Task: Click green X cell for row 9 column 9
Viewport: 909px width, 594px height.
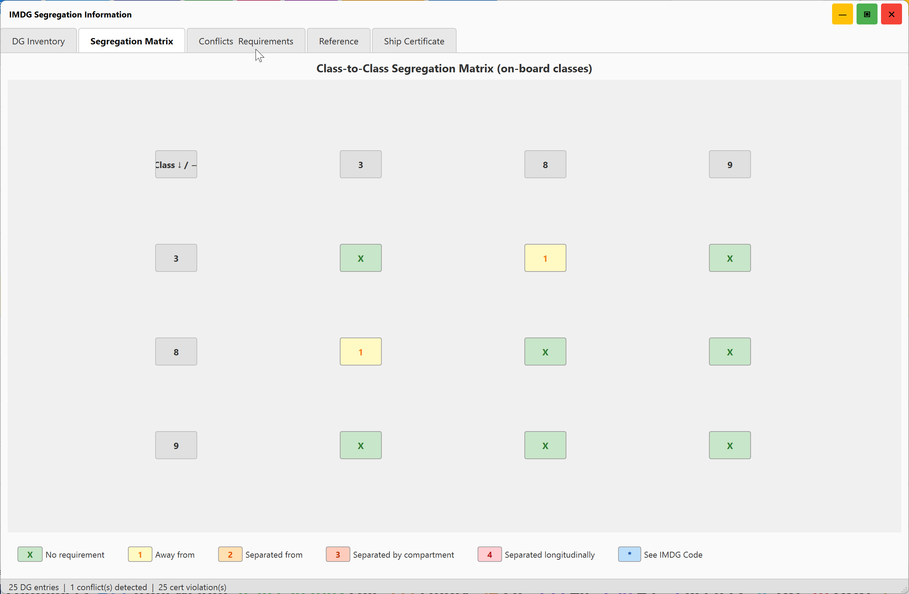Action: click(x=730, y=445)
